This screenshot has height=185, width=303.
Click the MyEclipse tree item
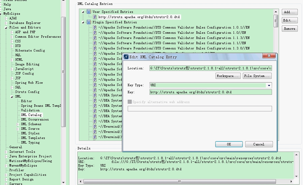pyautogui.click(x=12, y=14)
